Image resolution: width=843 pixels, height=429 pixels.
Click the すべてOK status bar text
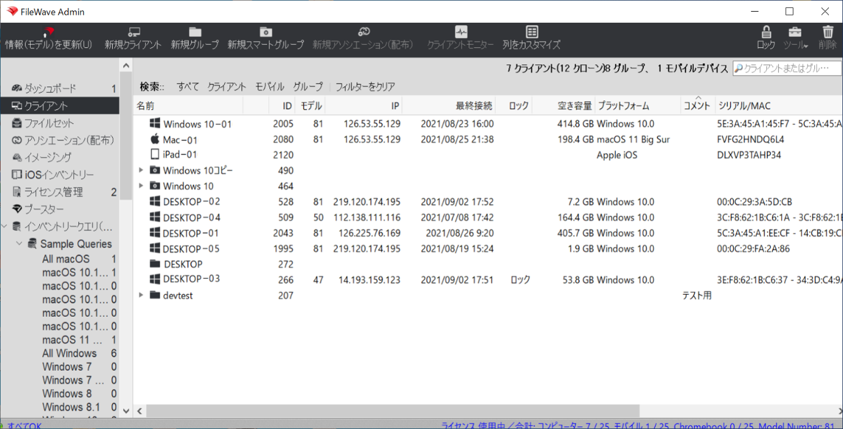[x=24, y=425]
